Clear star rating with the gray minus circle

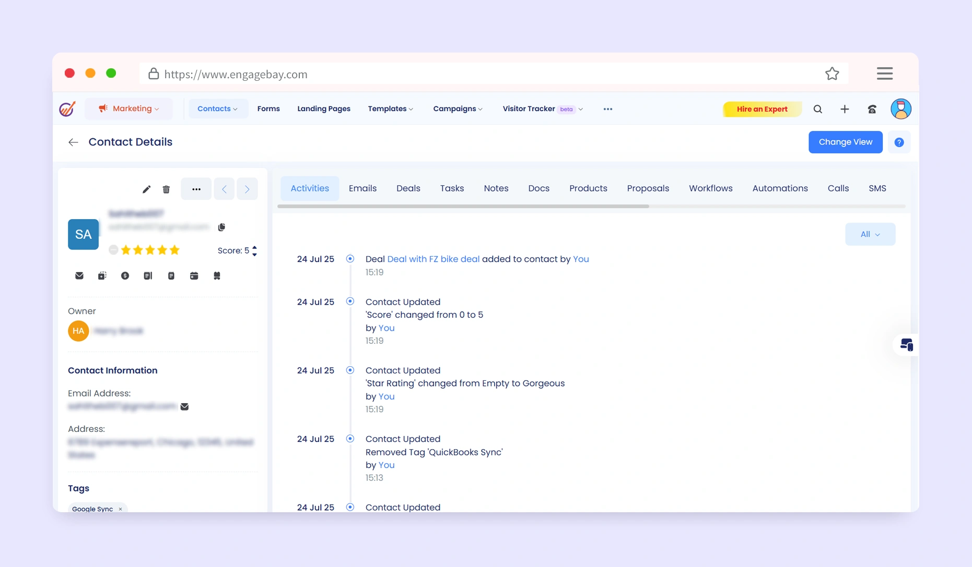[113, 250]
